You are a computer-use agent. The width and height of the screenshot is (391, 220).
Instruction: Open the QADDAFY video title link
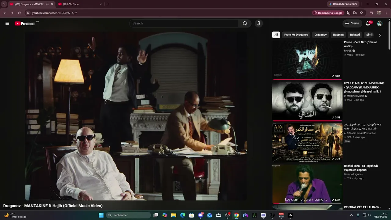(364, 87)
